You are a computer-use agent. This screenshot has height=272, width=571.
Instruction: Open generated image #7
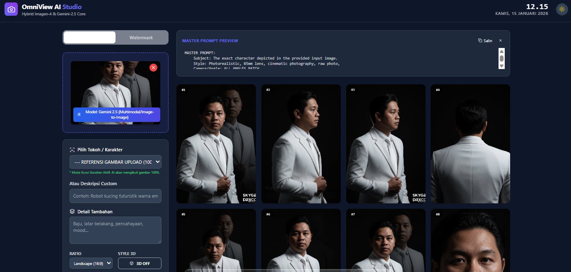point(386,240)
